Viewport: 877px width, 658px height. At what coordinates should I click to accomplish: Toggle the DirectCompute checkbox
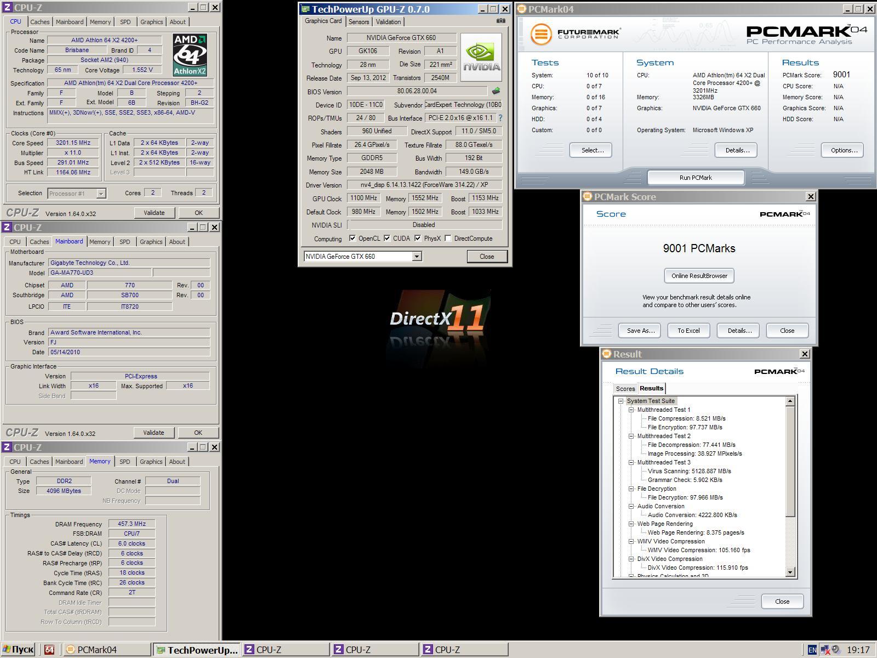coord(448,238)
